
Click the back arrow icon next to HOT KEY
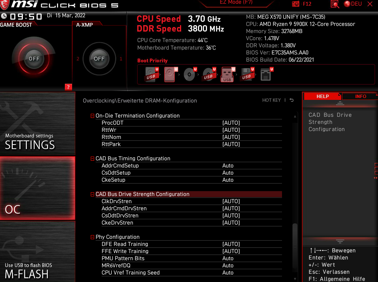coord(291,100)
